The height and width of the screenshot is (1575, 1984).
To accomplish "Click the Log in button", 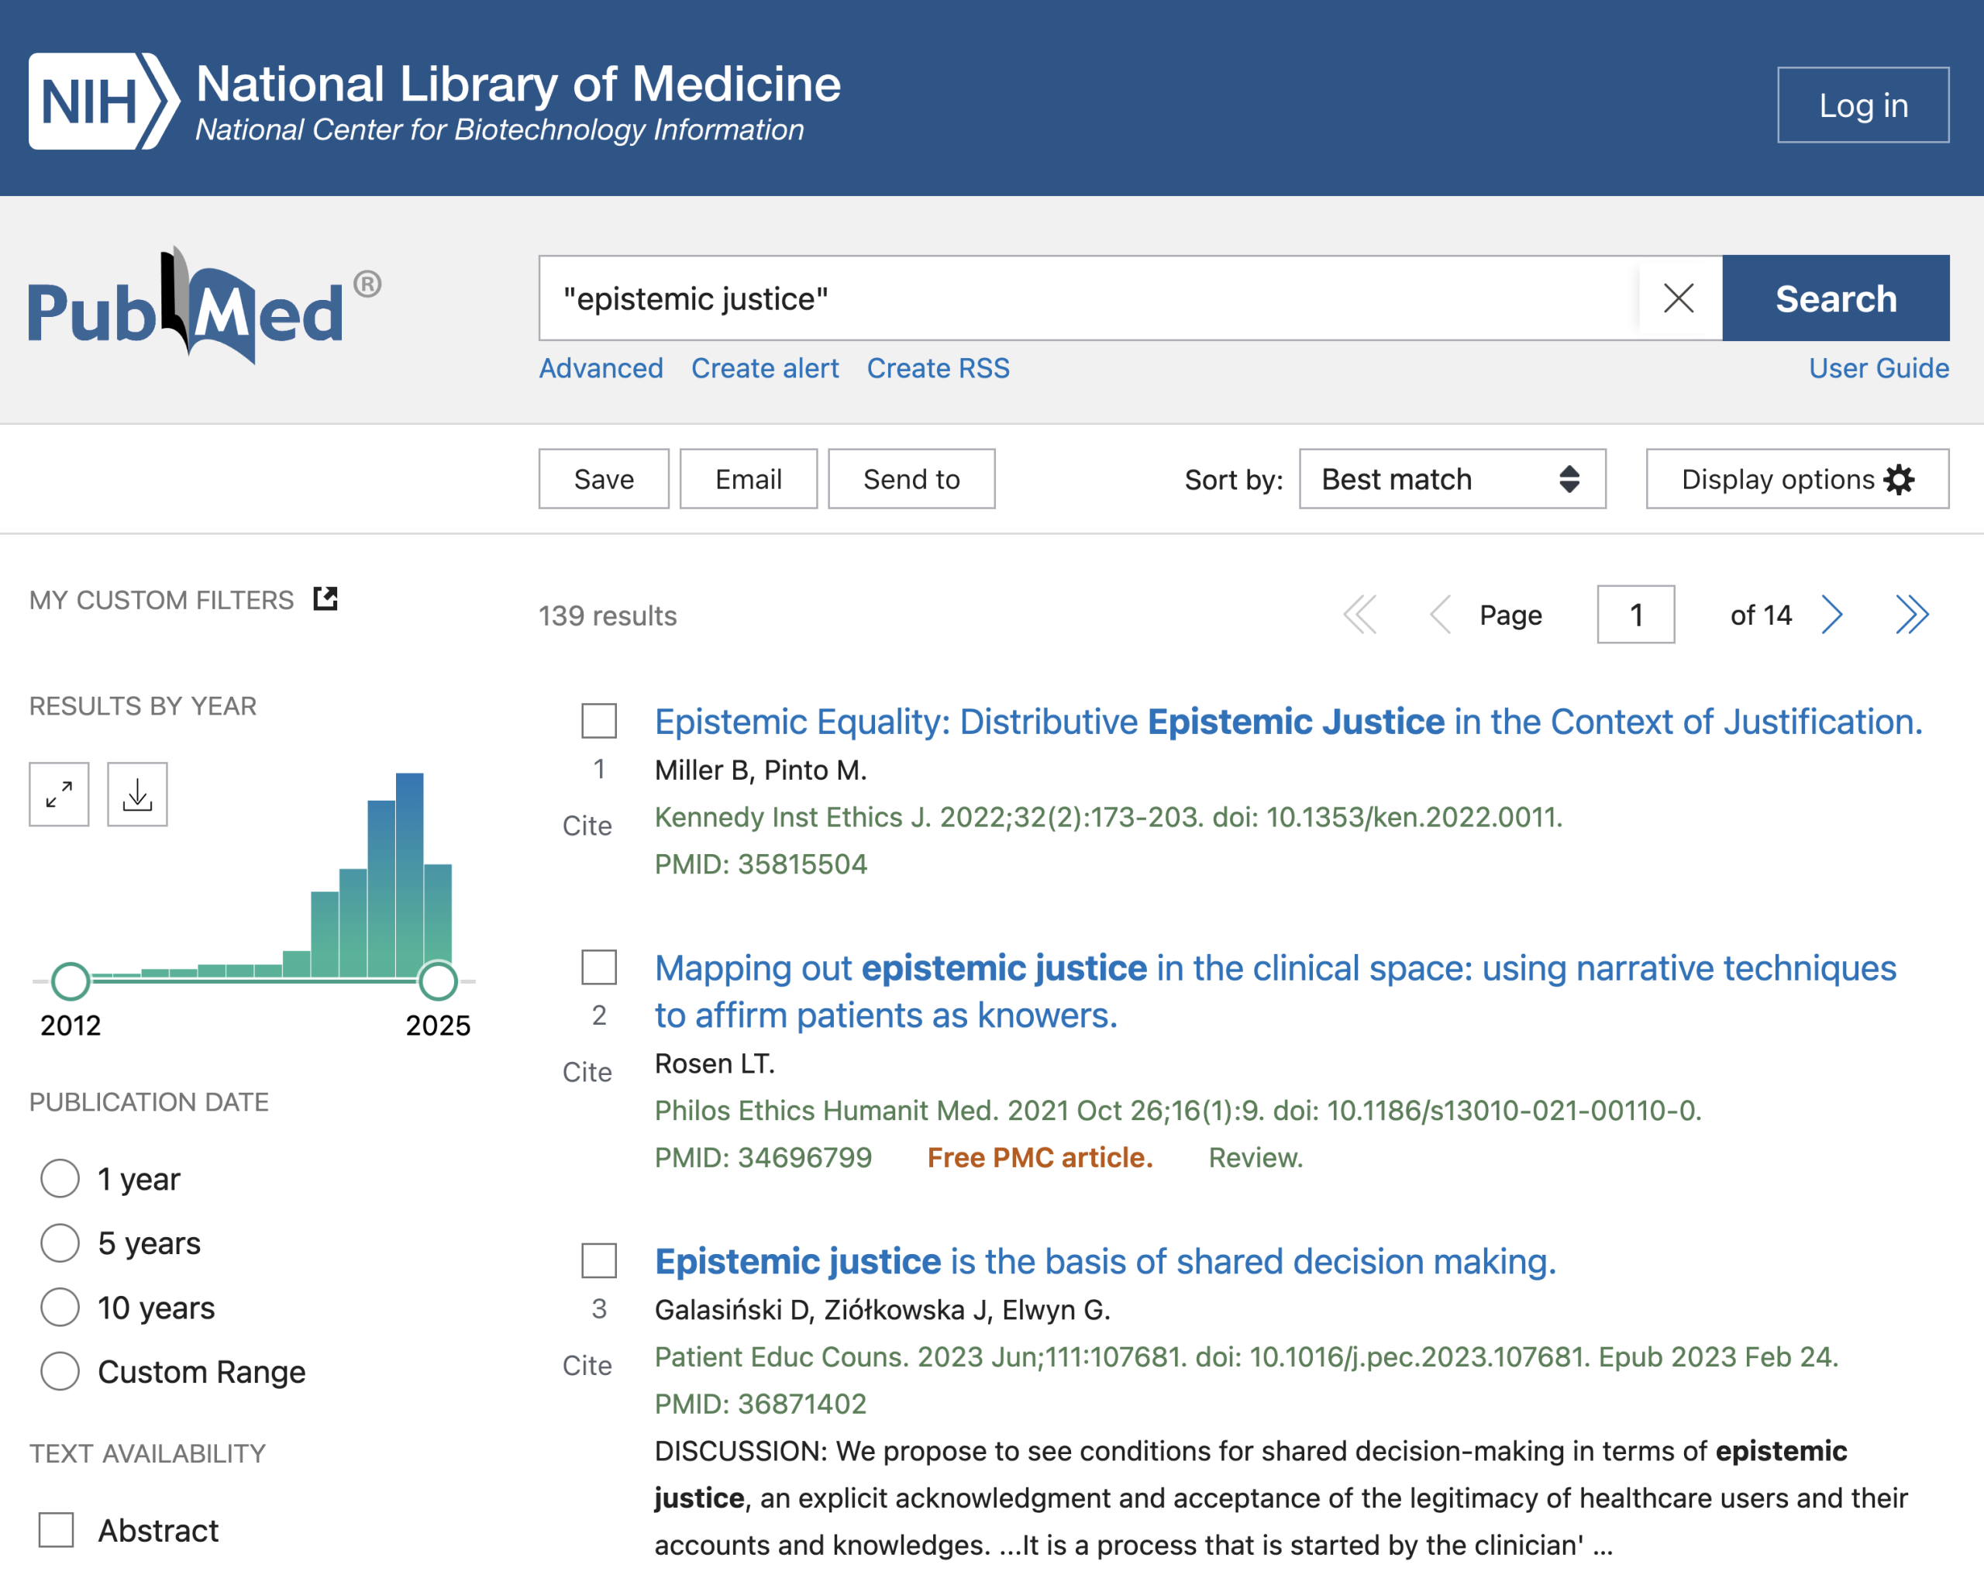I will pyautogui.click(x=1862, y=105).
